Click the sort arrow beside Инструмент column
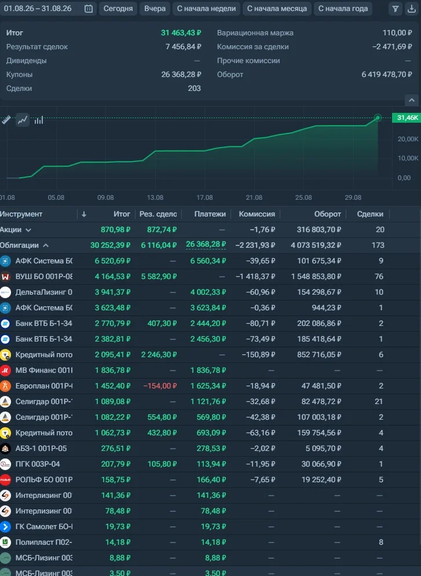Image resolution: width=421 pixels, height=576 pixels. click(84, 214)
